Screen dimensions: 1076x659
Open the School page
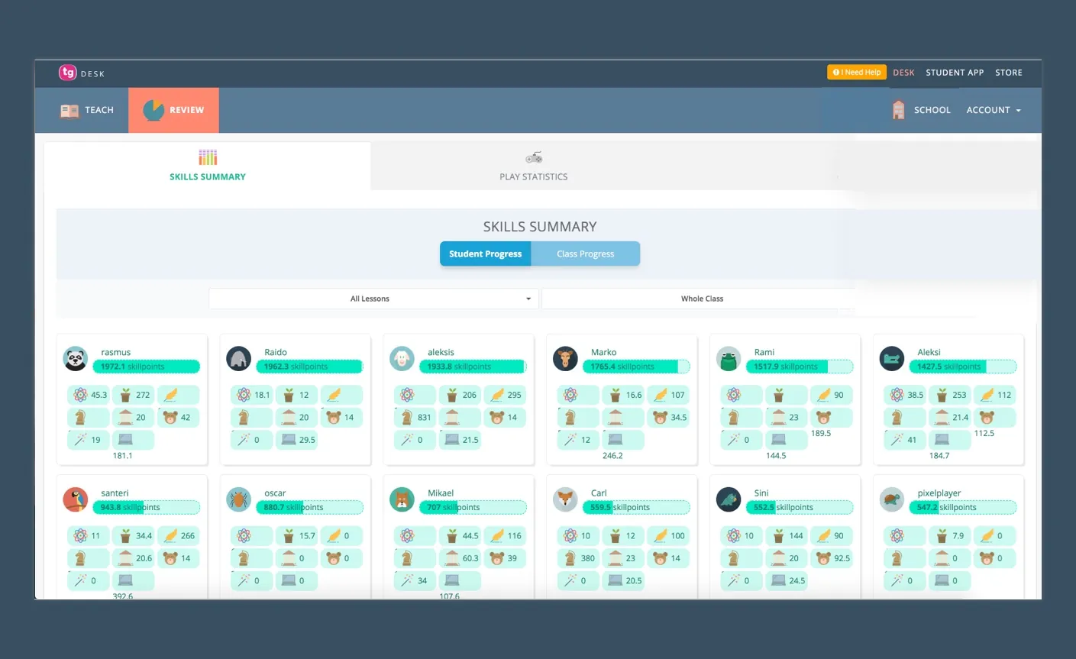(921, 110)
